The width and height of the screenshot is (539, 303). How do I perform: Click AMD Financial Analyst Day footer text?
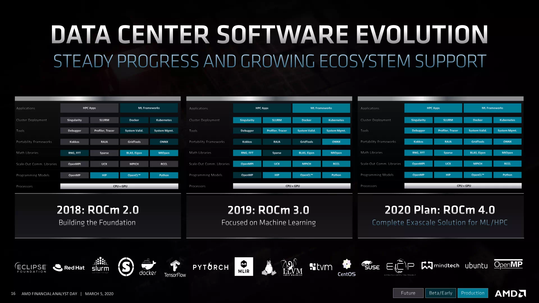[x=49, y=294]
